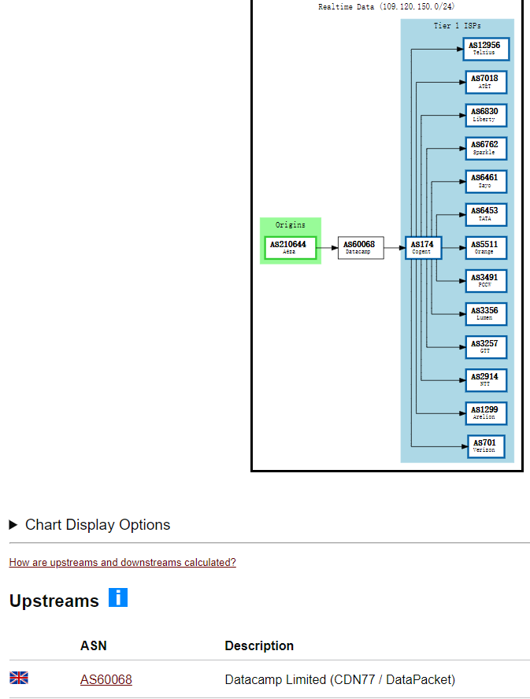Click the AS6762 Sparkle node
The height and width of the screenshot is (699, 530).
(x=486, y=148)
